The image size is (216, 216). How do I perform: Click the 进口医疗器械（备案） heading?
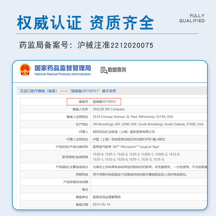(x=40, y=91)
